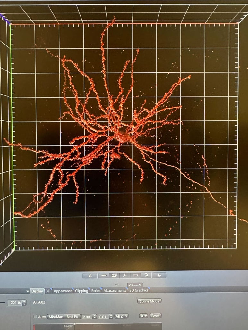Toggle the 3D bounding box icon
The width and height of the screenshot is (248, 330).
click(114, 276)
